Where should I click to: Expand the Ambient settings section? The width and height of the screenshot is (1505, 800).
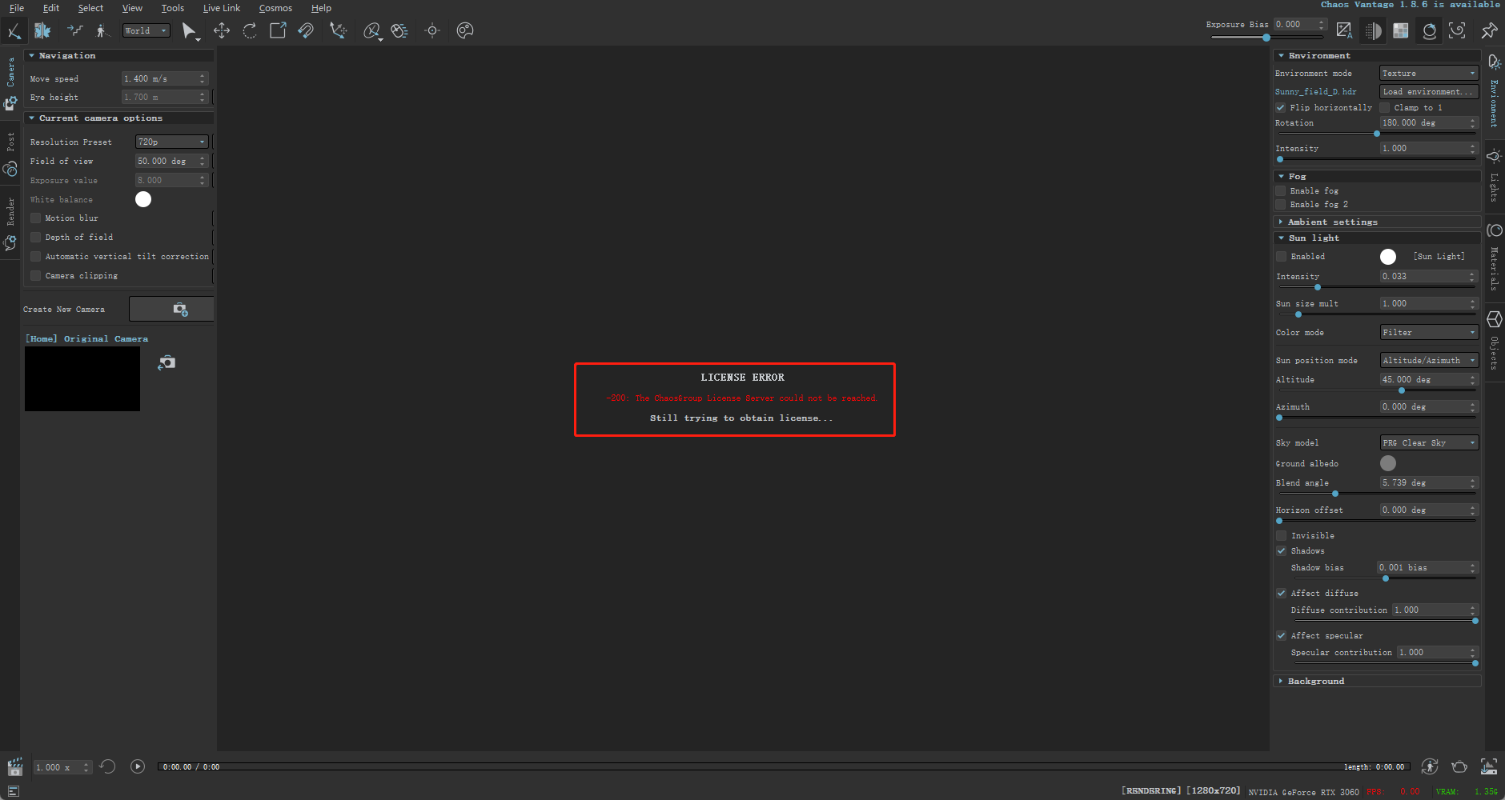click(1332, 222)
